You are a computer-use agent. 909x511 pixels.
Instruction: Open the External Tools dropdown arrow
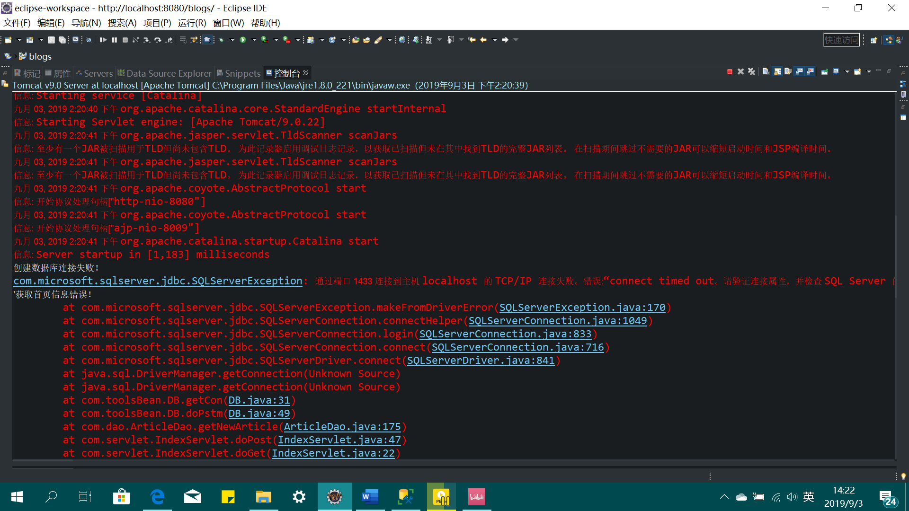click(x=298, y=40)
